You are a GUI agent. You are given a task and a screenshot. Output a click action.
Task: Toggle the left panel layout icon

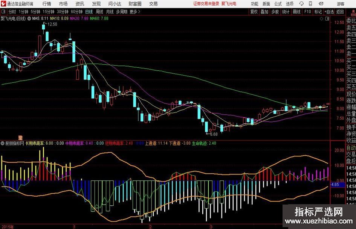click(3, 12)
